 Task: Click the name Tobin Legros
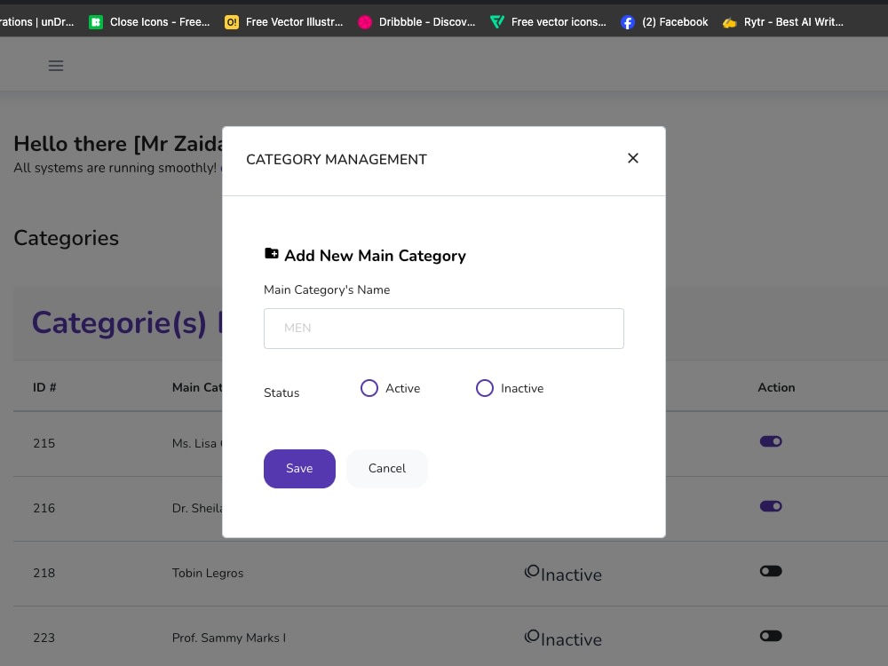tap(207, 573)
